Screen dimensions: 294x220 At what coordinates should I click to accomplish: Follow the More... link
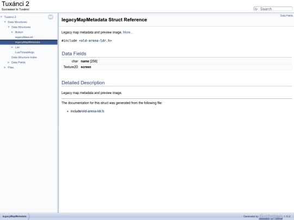coord(128,33)
